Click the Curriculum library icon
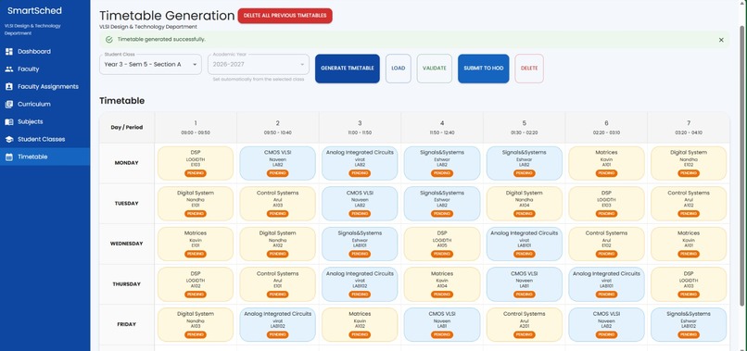This screenshot has width=747, height=351. click(8, 105)
